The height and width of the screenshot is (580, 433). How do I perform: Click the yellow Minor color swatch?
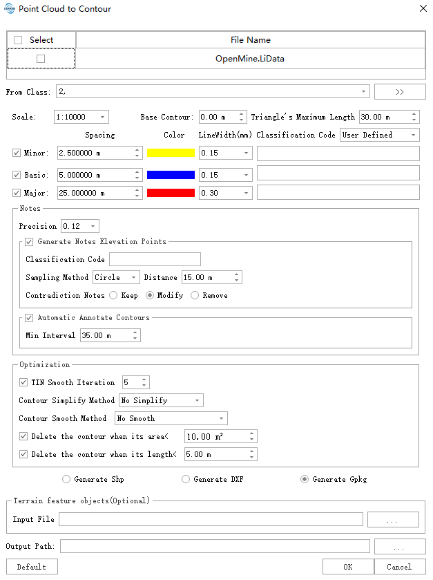click(x=171, y=153)
